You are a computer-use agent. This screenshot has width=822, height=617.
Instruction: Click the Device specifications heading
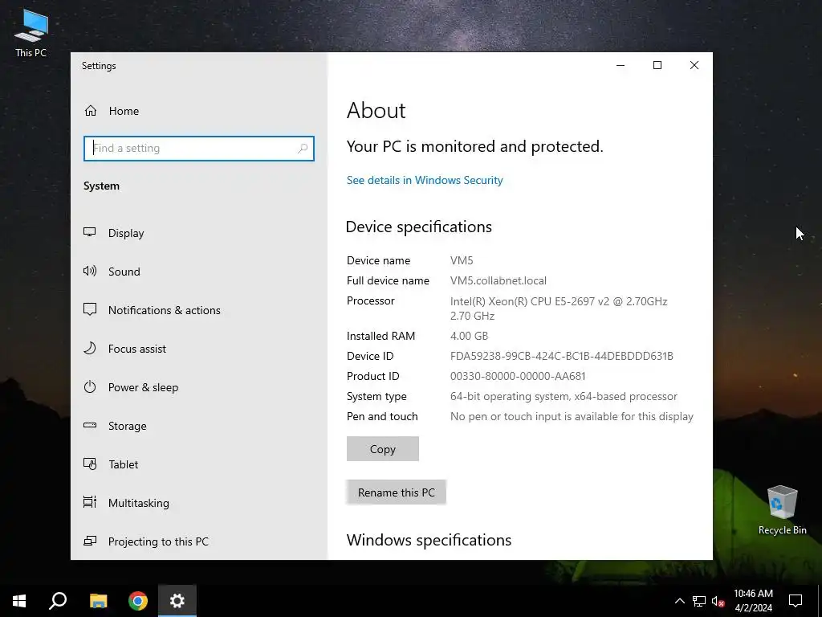(419, 227)
